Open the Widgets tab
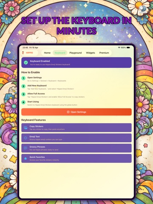 (x=91, y=53)
